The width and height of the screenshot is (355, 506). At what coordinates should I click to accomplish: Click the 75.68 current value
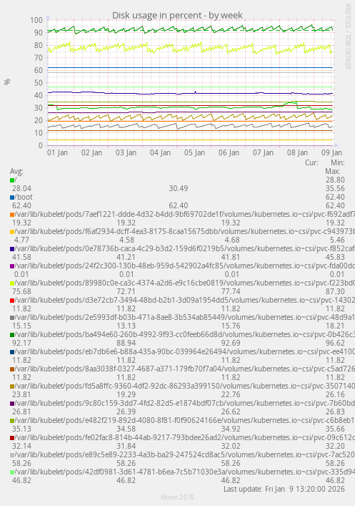coord(21,291)
